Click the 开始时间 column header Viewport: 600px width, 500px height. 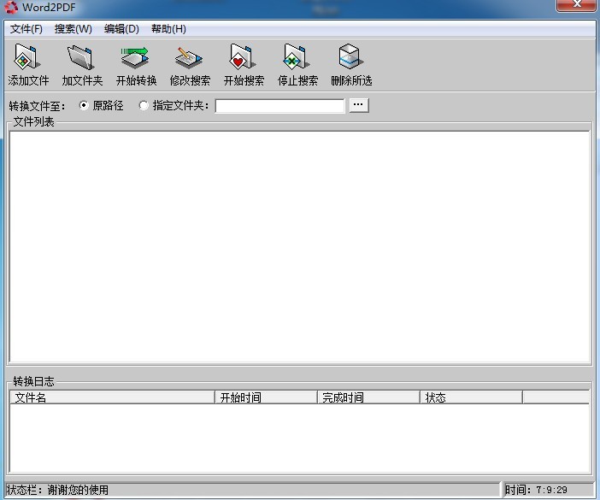tap(266, 397)
